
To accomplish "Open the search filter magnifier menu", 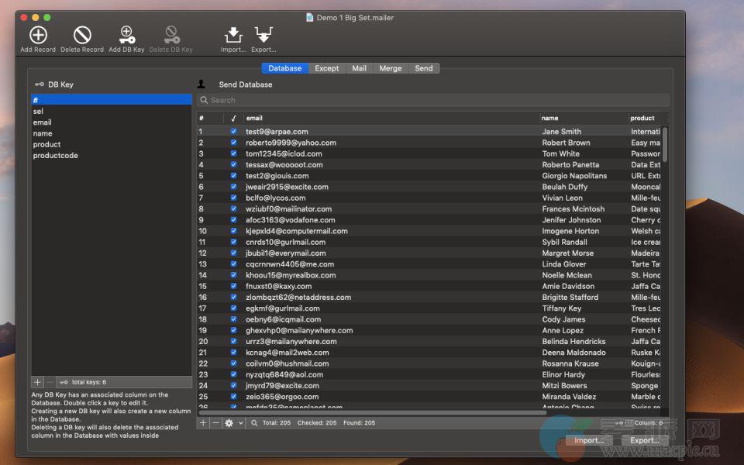I will pyautogui.click(x=254, y=423).
